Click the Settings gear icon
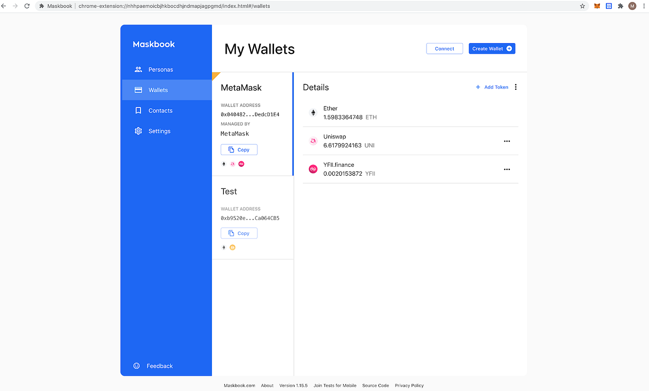649x391 pixels. pyautogui.click(x=138, y=131)
